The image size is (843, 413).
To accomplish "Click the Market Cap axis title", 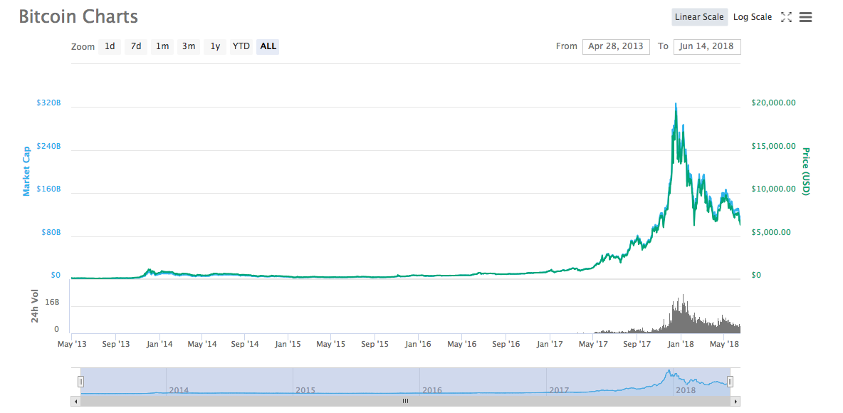I will point(26,172).
